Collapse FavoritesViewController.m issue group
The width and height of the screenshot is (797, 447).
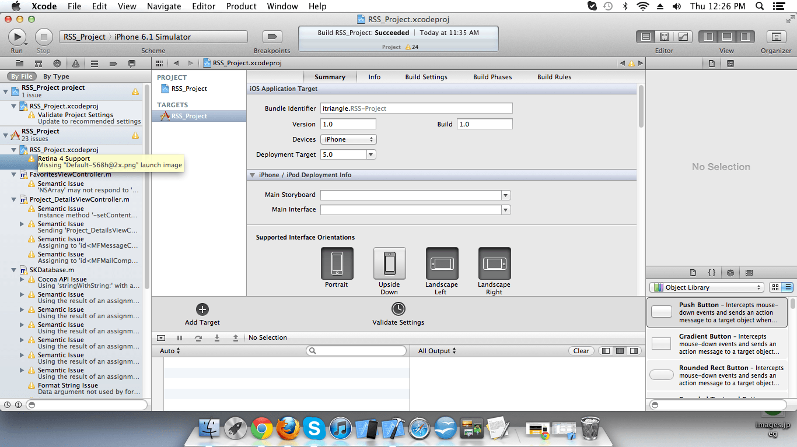tap(14, 175)
